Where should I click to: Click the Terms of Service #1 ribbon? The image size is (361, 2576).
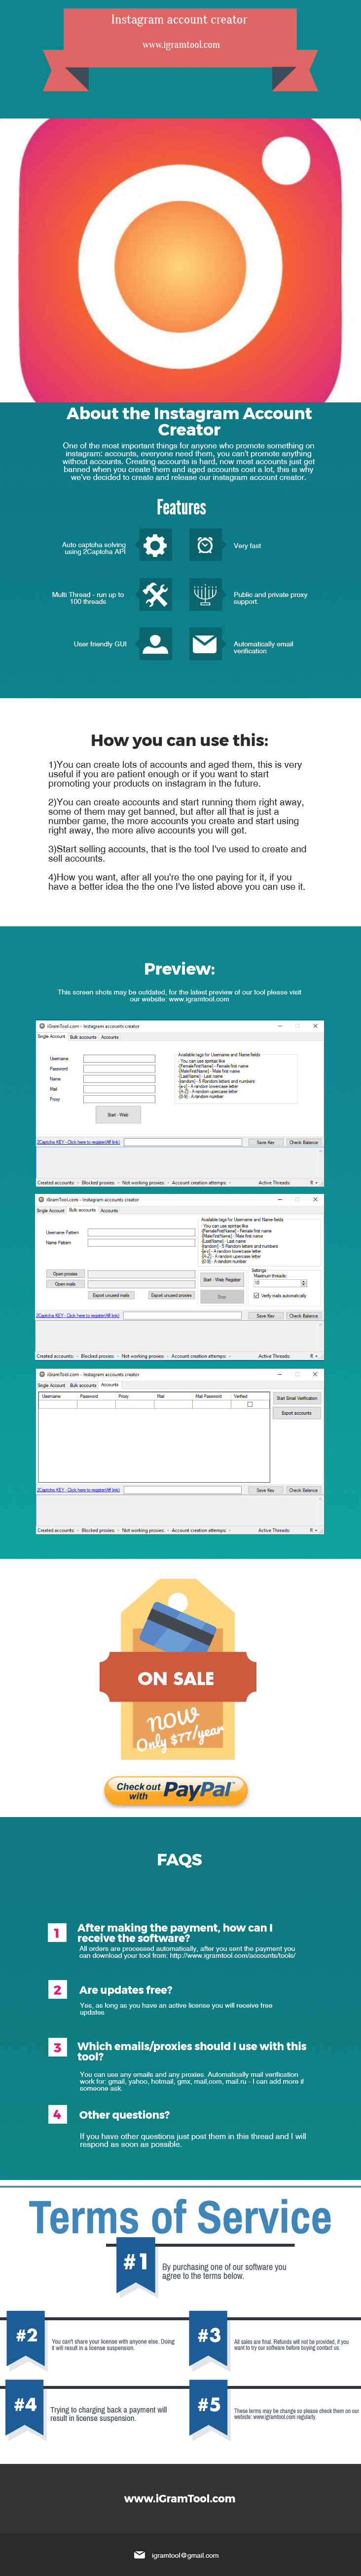pos(136,2264)
